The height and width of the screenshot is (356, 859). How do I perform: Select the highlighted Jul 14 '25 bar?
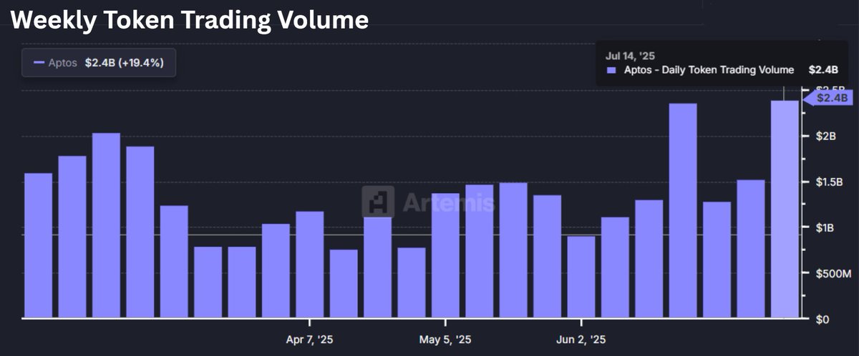coord(785,209)
